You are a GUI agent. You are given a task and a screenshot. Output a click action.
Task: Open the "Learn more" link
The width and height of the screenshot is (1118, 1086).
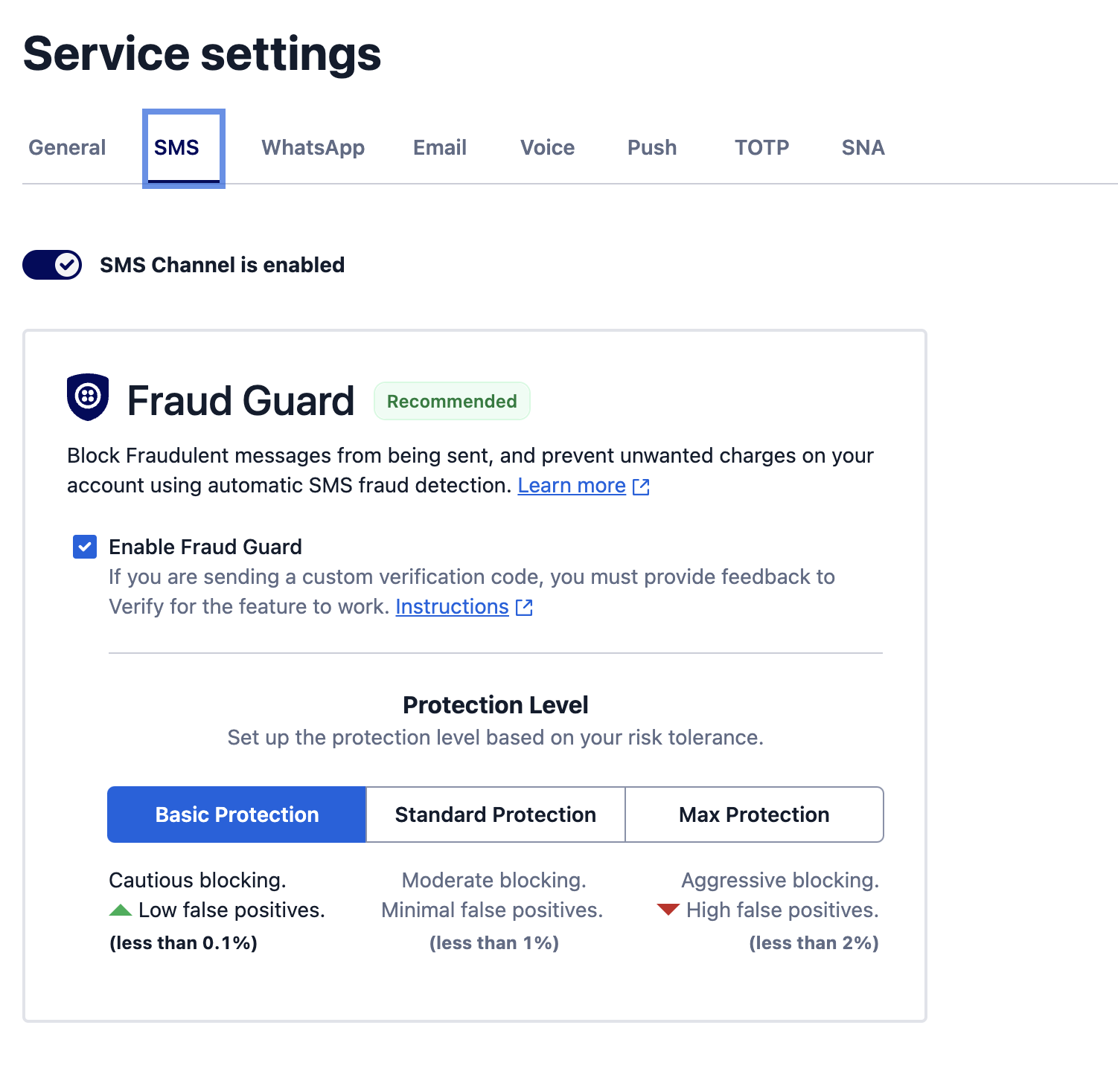tap(571, 485)
